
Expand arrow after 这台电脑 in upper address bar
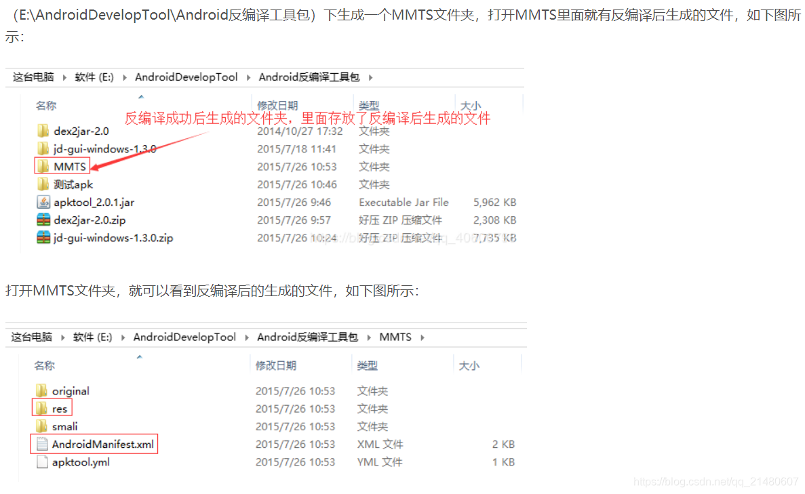click(x=64, y=77)
